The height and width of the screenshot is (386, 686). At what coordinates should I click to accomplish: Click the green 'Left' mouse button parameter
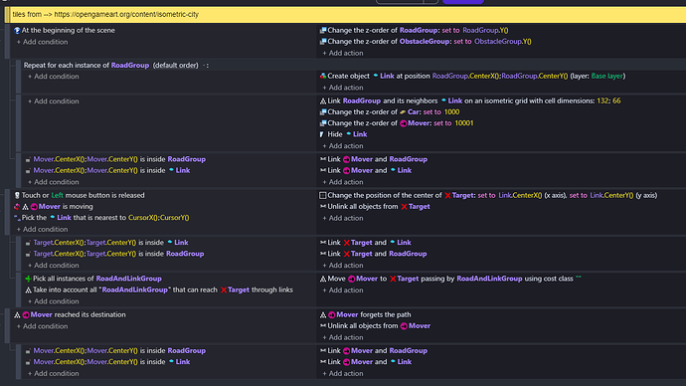pos(57,195)
